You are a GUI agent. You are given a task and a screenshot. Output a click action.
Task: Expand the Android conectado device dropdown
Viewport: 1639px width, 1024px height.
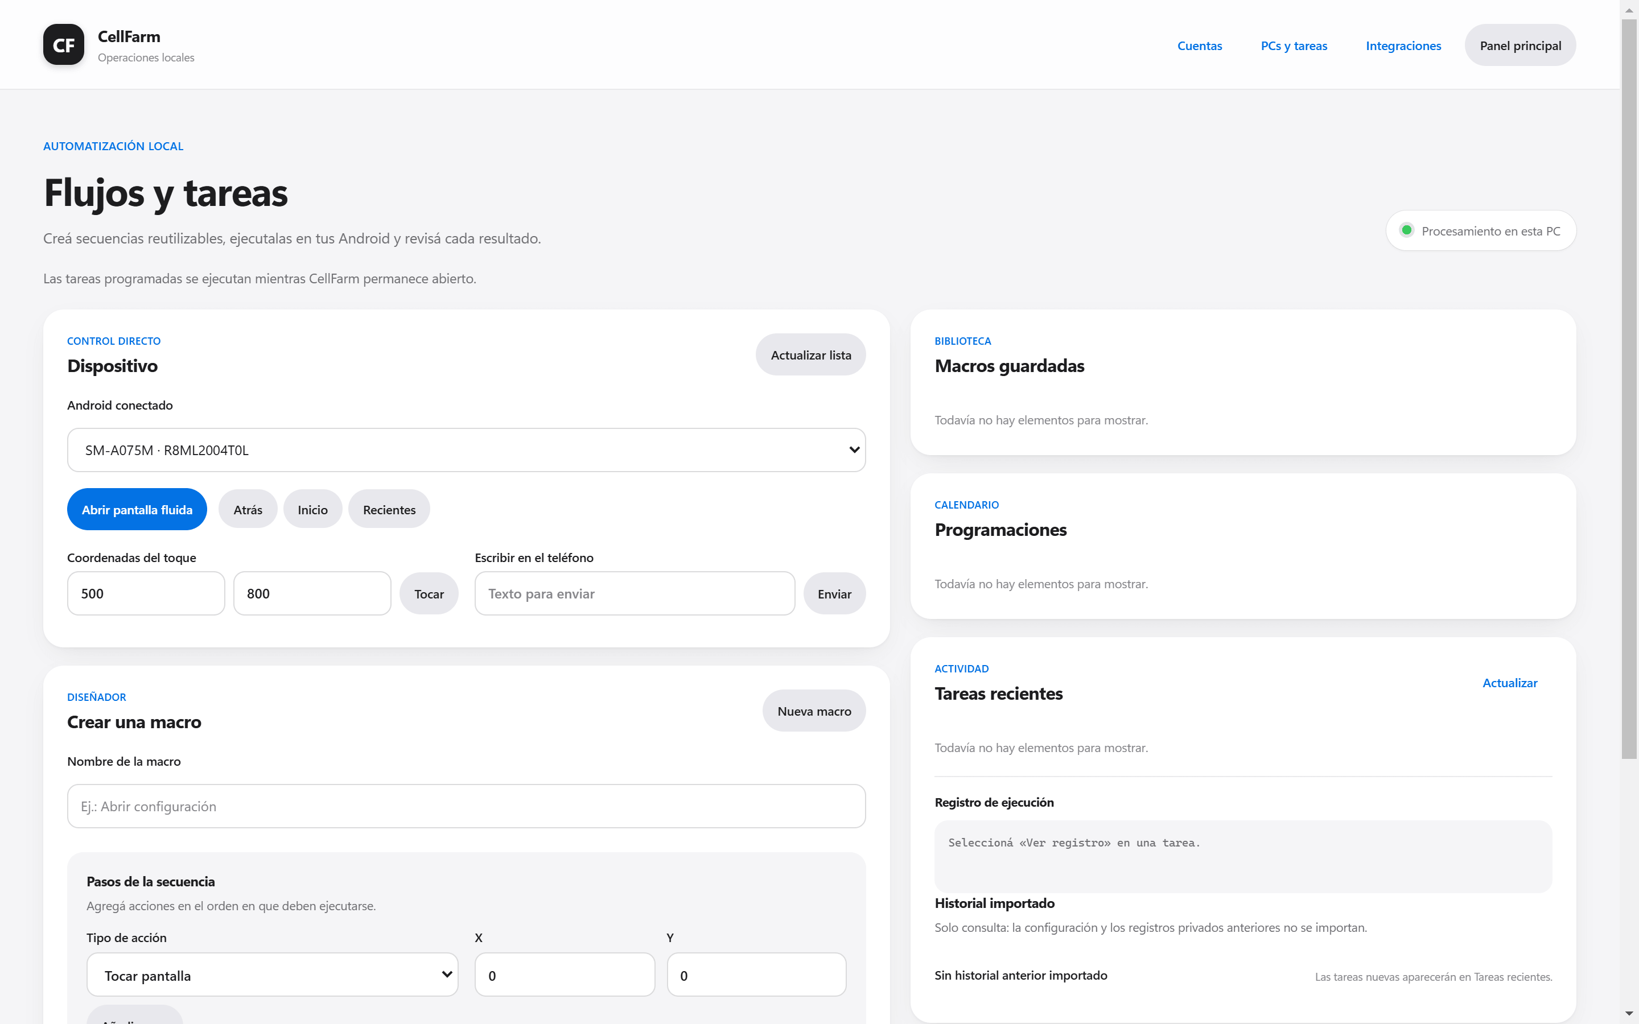point(466,449)
